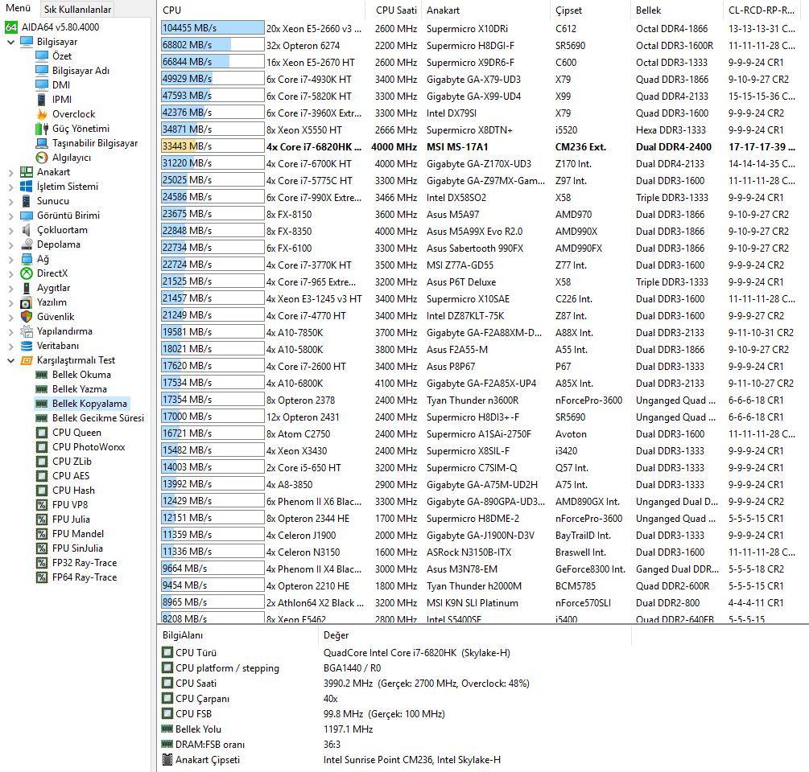Click the Çokluortam speaker icon

pos(27,230)
